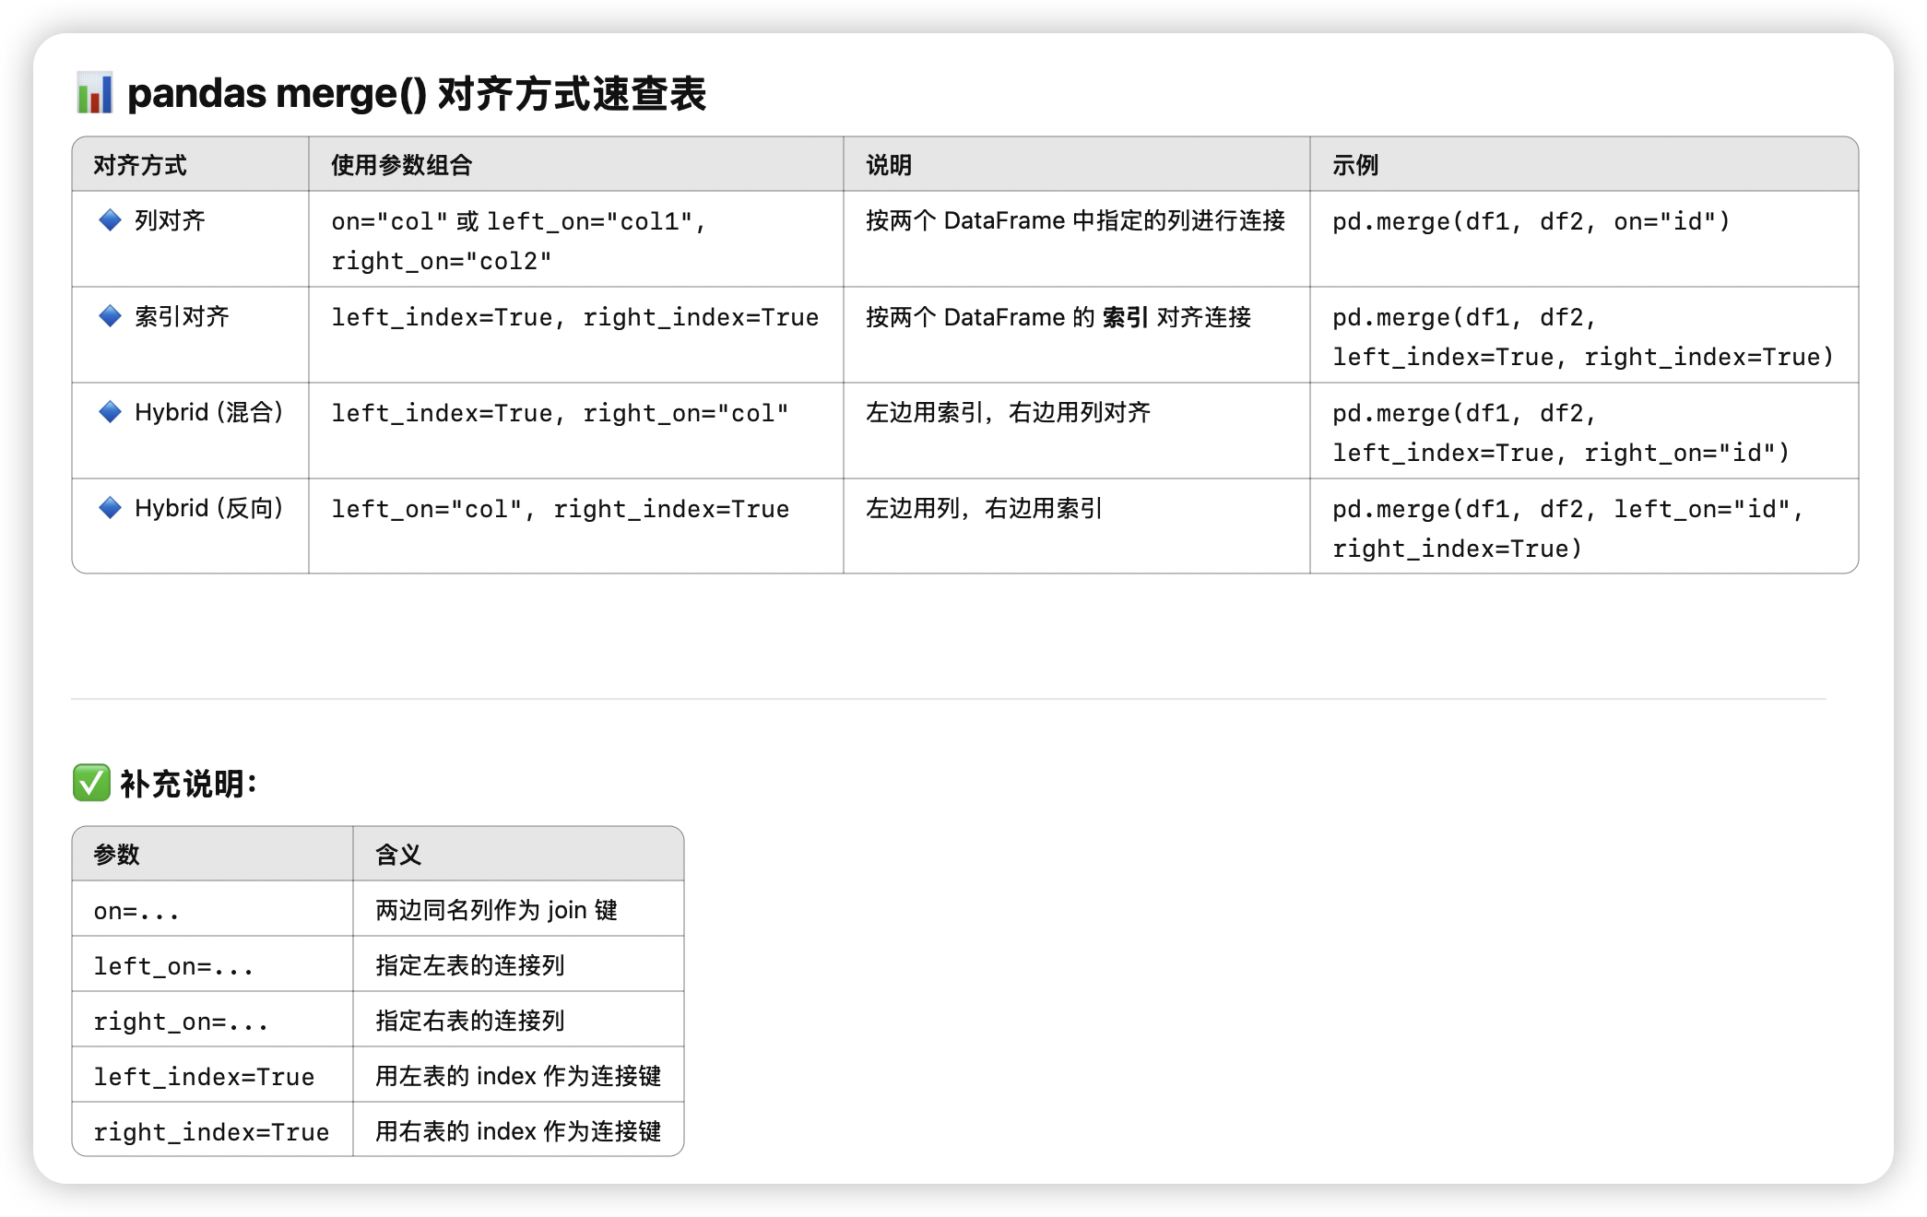
Task: Click the Hybrid (混合) row label
Action: coord(208,412)
